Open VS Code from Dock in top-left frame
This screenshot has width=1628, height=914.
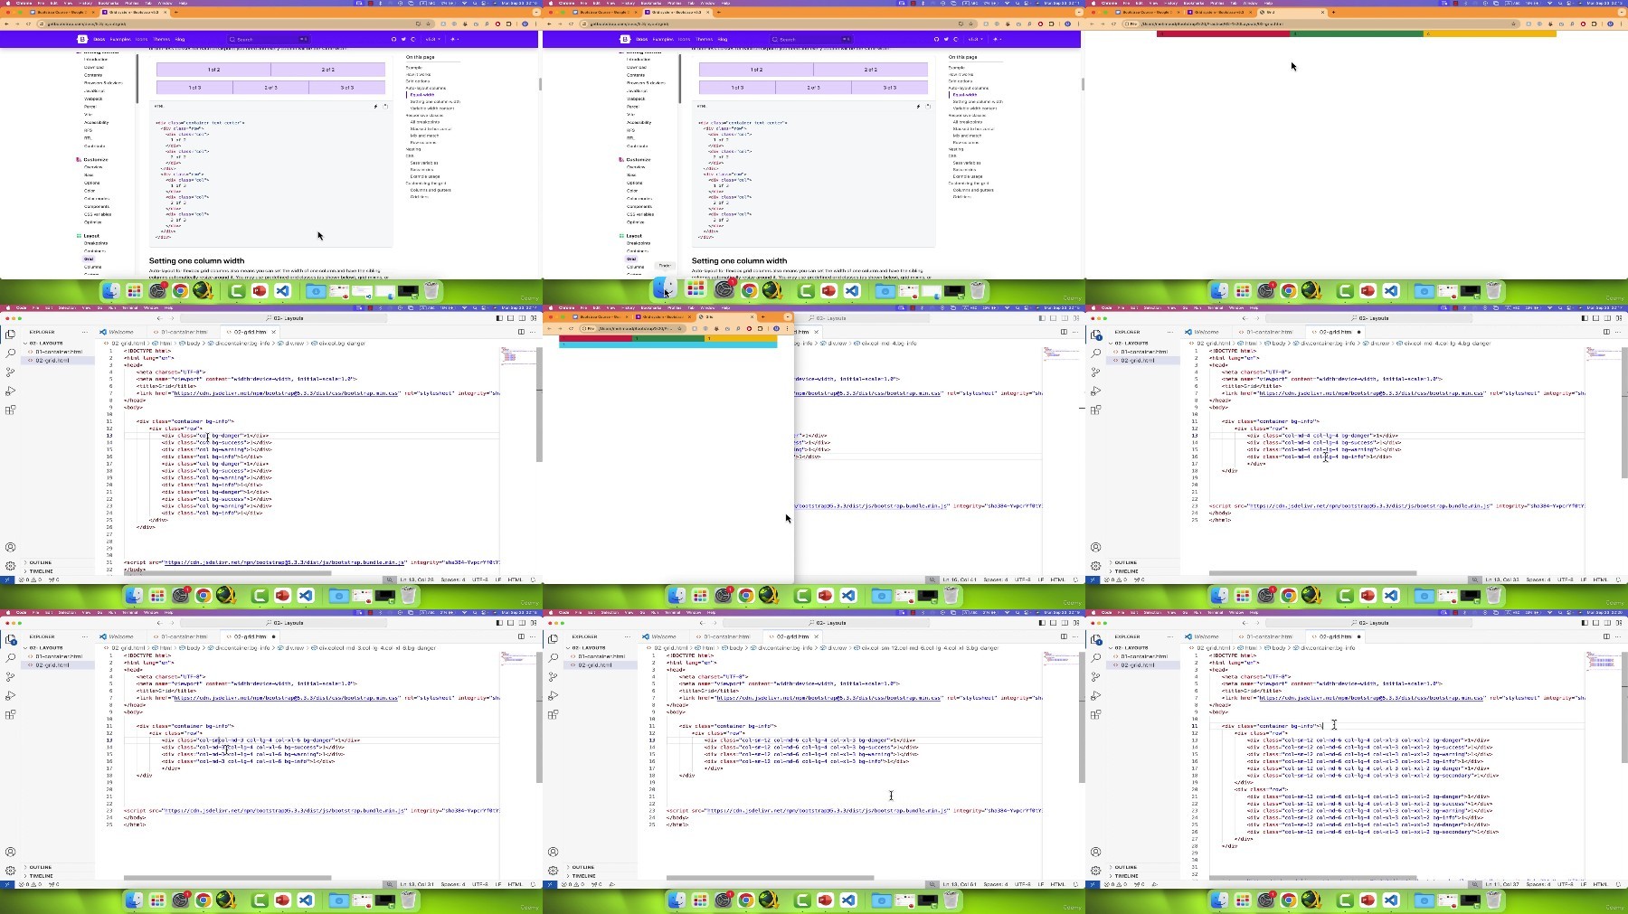(x=283, y=290)
